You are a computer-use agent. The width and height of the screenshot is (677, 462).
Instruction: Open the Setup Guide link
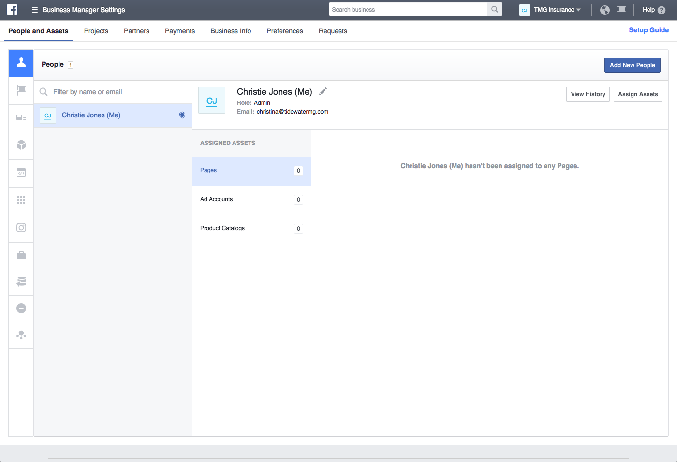click(648, 30)
